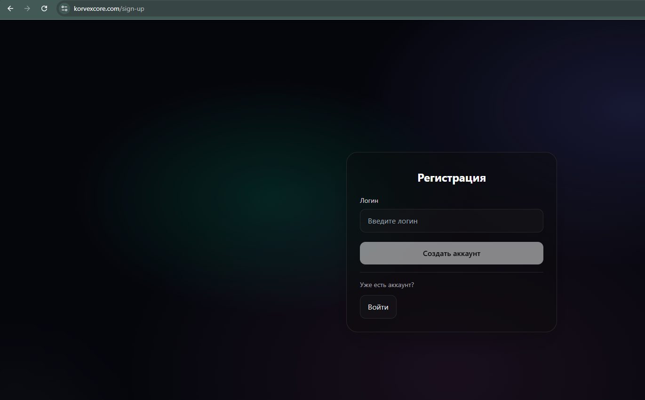Click the "Войти" button
The width and height of the screenshot is (645, 400).
[x=378, y=307]
